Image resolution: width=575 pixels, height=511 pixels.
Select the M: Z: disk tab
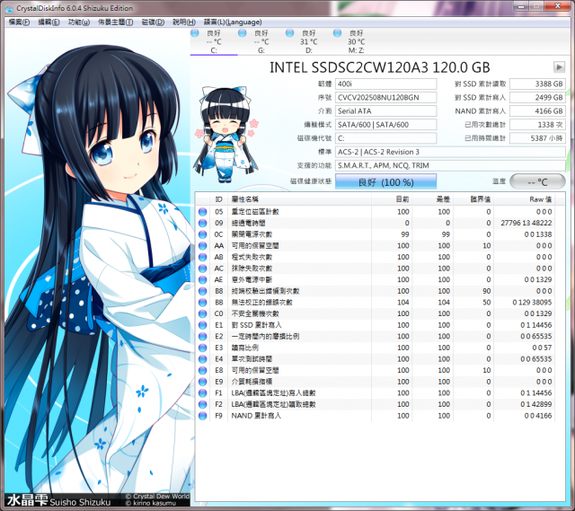pyautogui.click(x=356, y=41)
